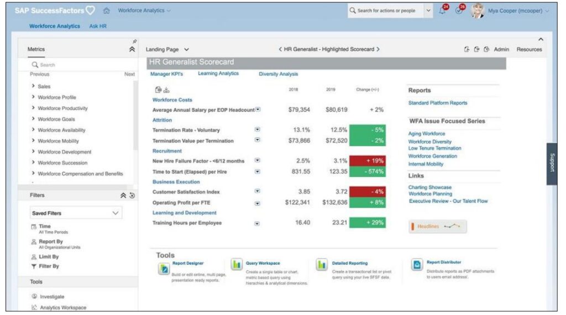The height and width of the screenshot is (315, 566).
Task: Open the Low Tenure Termination link
Action: [x=434, y=148]
